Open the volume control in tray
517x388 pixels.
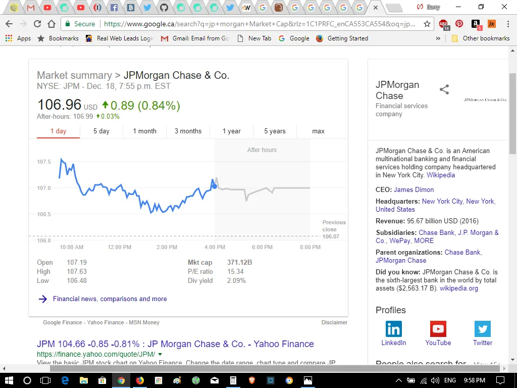click(x=435, y=380)
